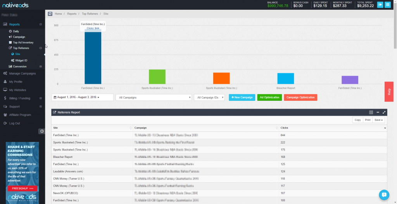This screenshot has height=204, width=397.
Task: Open the hamburger menu icon in header
Action: (x=388, y=5)
